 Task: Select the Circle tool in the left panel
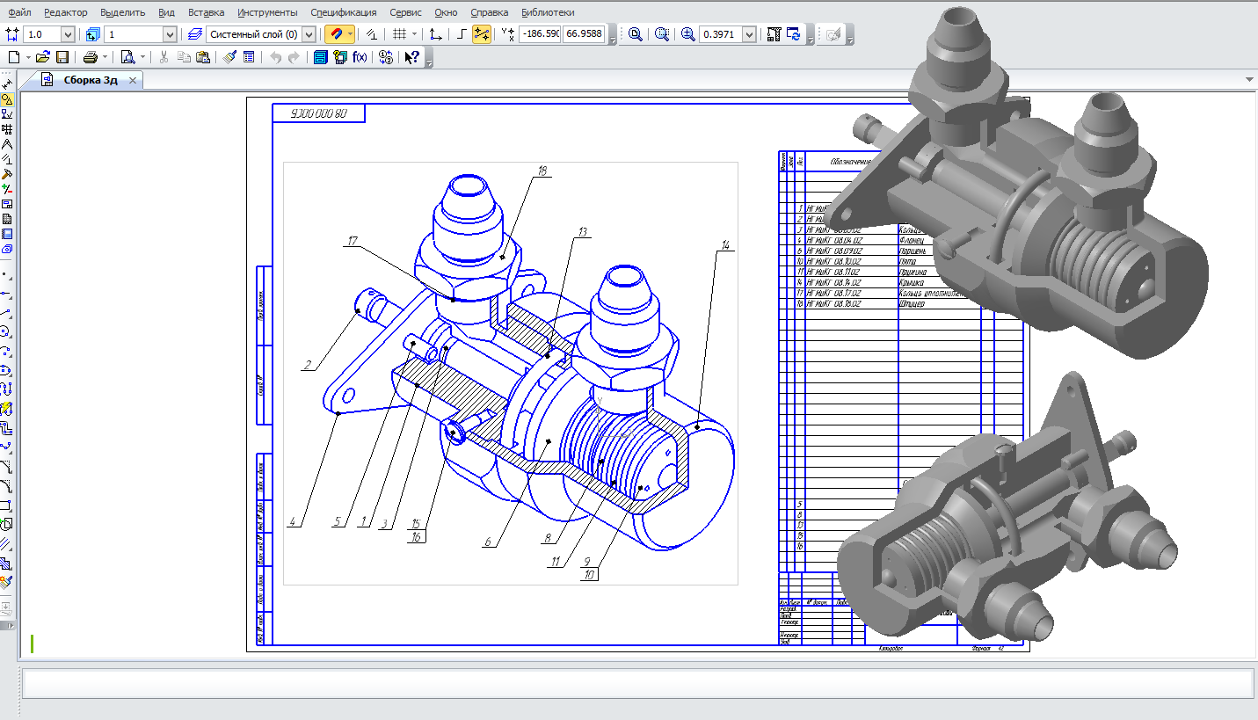coord(7,331)
